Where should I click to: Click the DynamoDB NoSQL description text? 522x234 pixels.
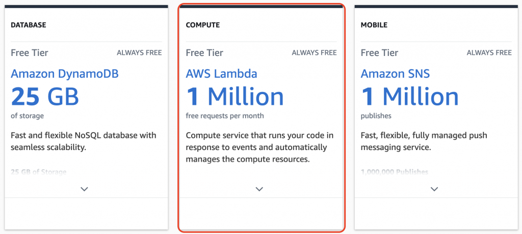pos(84,141)
